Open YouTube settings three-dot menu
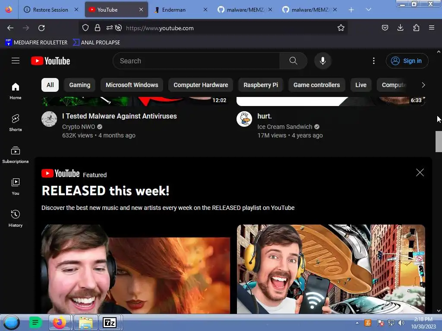The image size is (442, 331). (x=374, y=61)
